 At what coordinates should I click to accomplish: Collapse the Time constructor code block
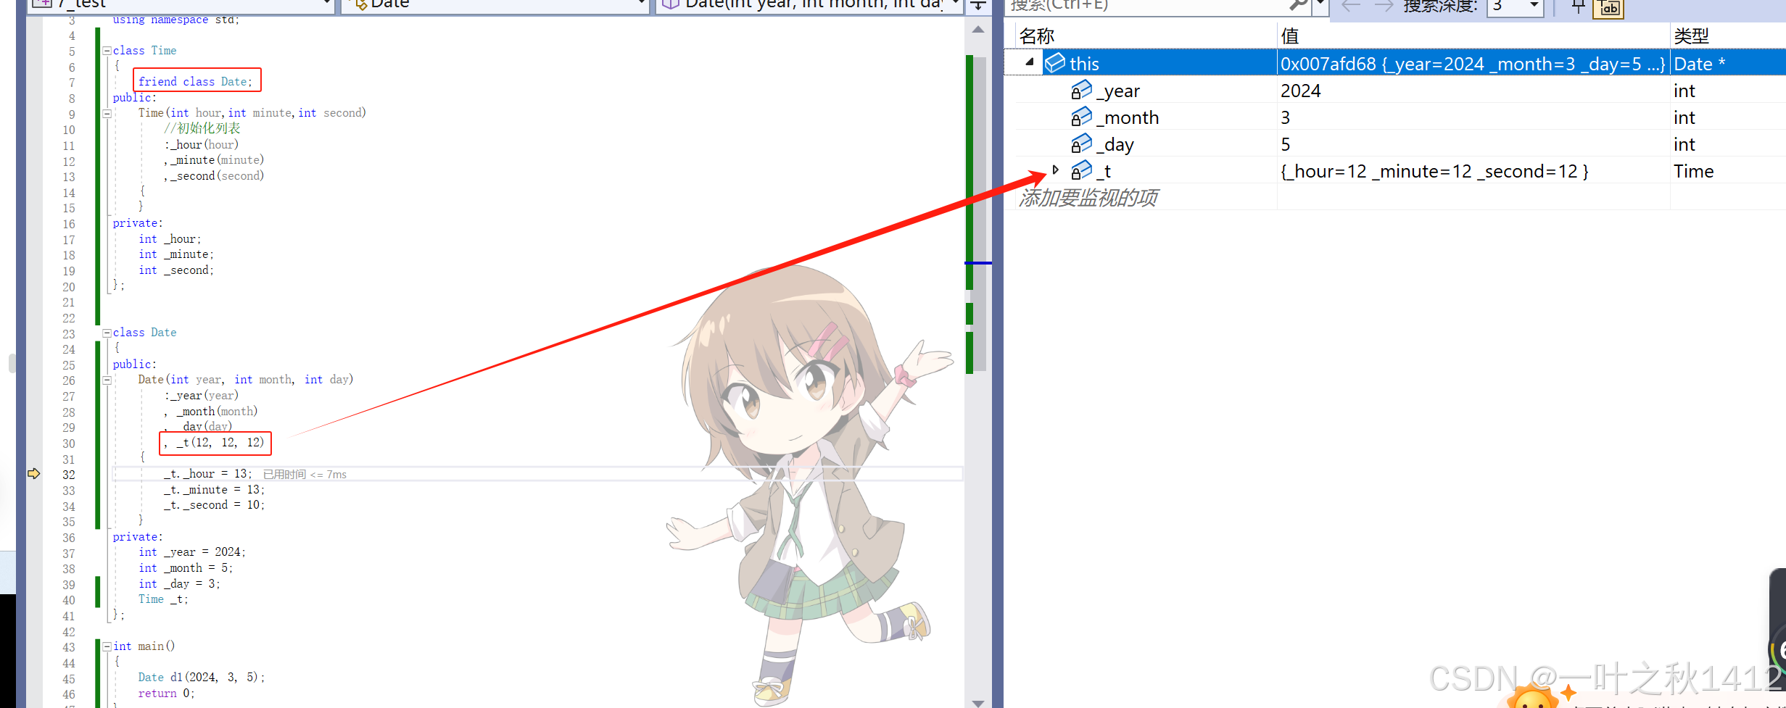[x=107, y=113]
